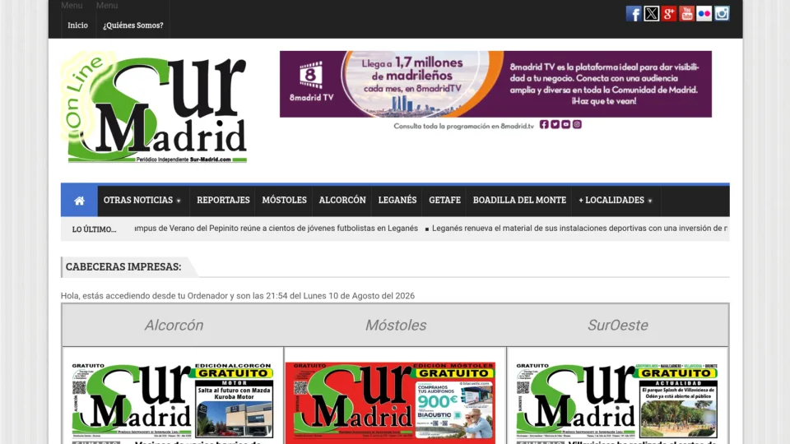Open the Flickr icon in header
Screen dimensions: 790x444
coord(704,14)
